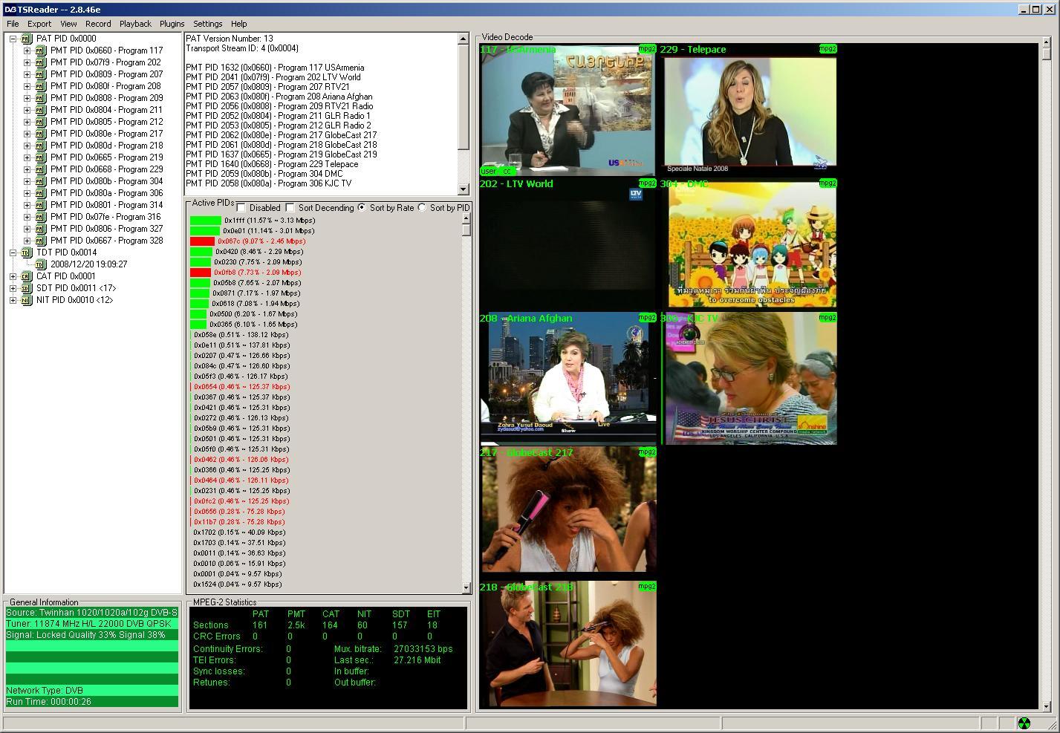
Task: Click Program 306 KJC TV line
Action: pyautogui.click(x=269, y=183)
